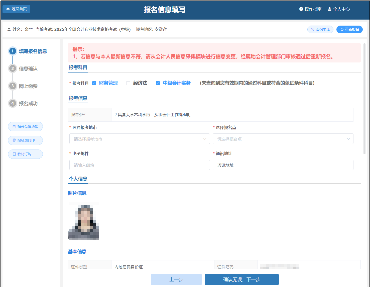370x288 pixels.
Task: Click the 上一步 button
Action: click(176, 279)
